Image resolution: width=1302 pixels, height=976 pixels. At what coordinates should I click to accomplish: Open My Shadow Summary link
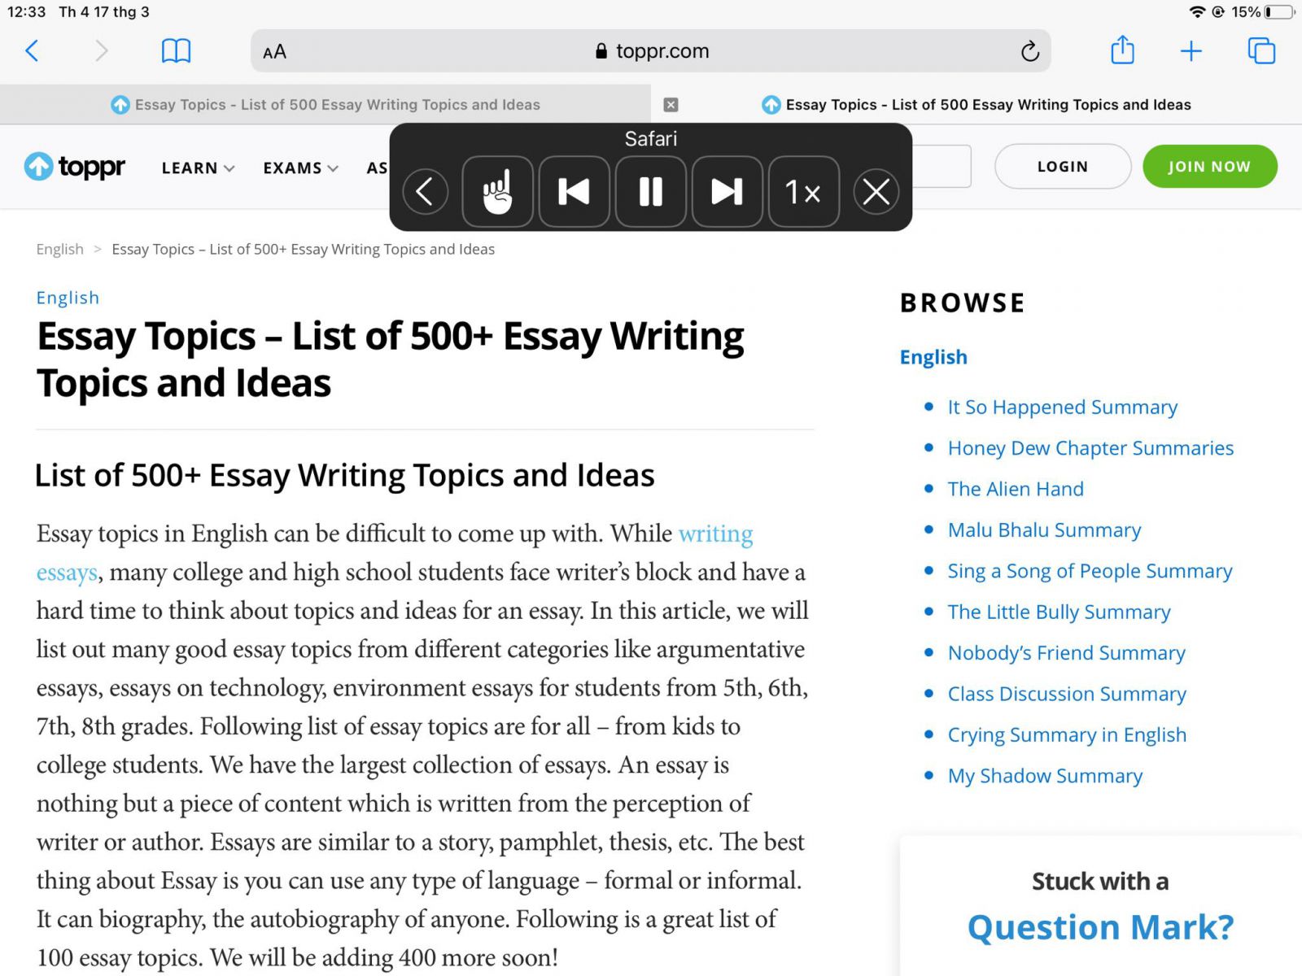tap(1045, 776)
